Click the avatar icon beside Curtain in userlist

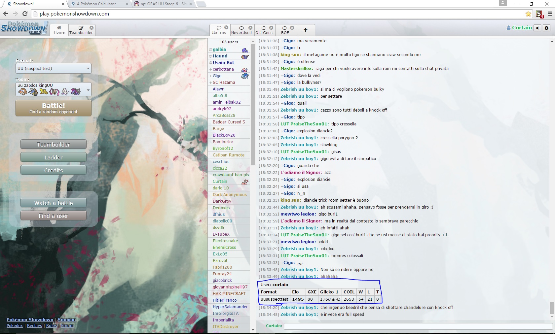point(245,182)
